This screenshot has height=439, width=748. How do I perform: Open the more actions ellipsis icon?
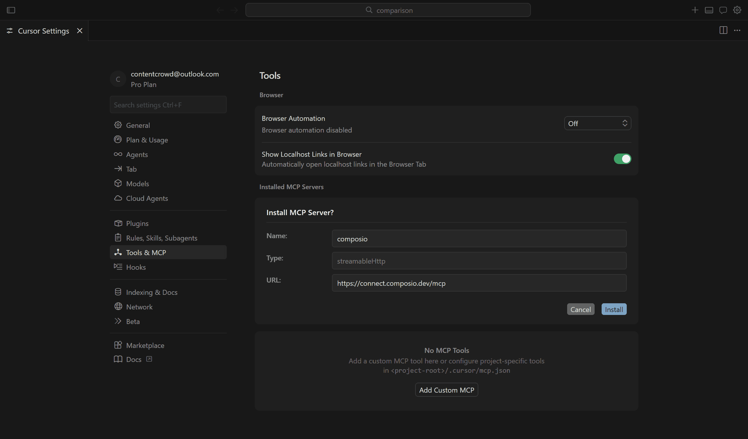[737, 30]
